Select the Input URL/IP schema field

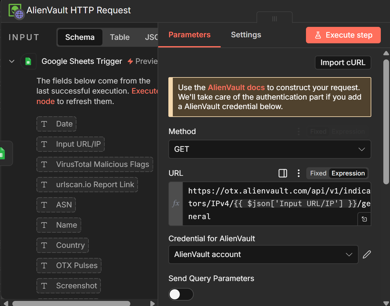[70, 144]
